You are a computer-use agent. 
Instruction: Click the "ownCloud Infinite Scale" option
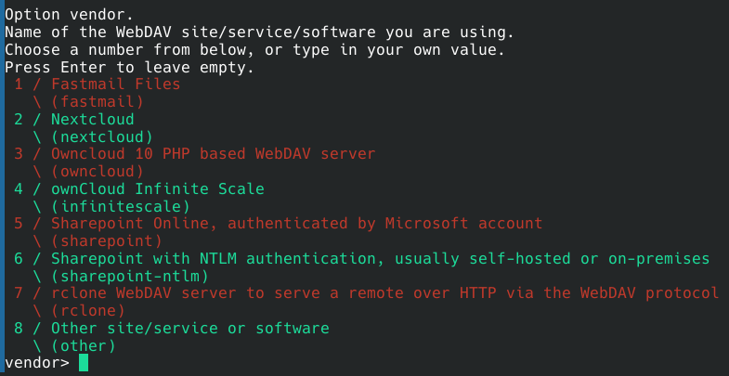click(157, 189)
